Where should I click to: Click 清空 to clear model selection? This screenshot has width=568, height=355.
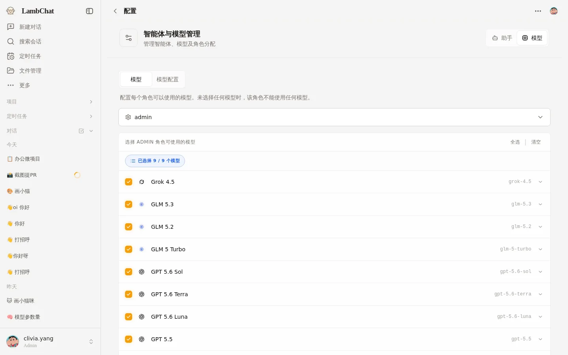tap(536, 142)
